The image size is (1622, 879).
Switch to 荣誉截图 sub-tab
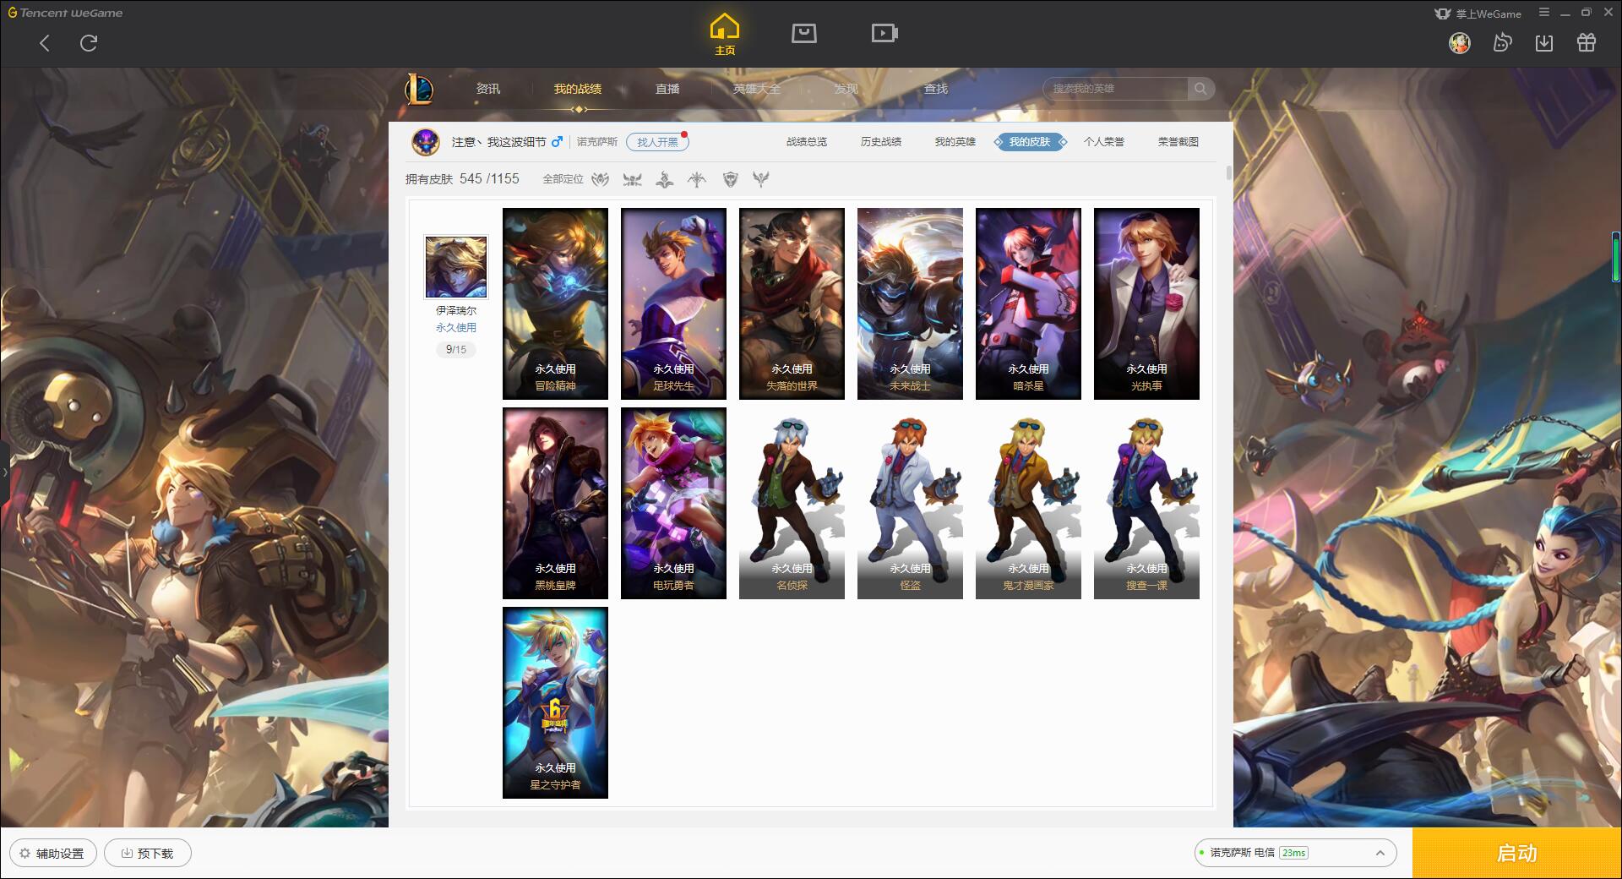click(x=1178, y=141)
